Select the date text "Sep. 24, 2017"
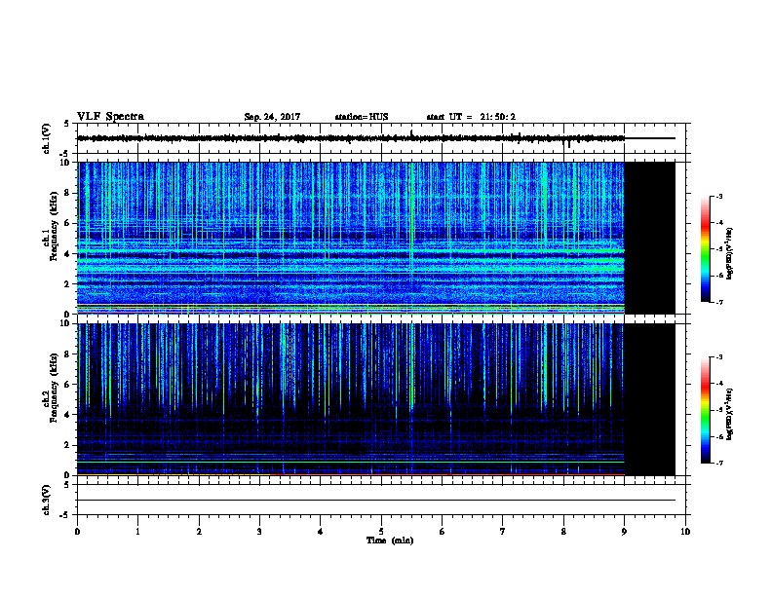The image size is (772, 596). click(272, 117)
